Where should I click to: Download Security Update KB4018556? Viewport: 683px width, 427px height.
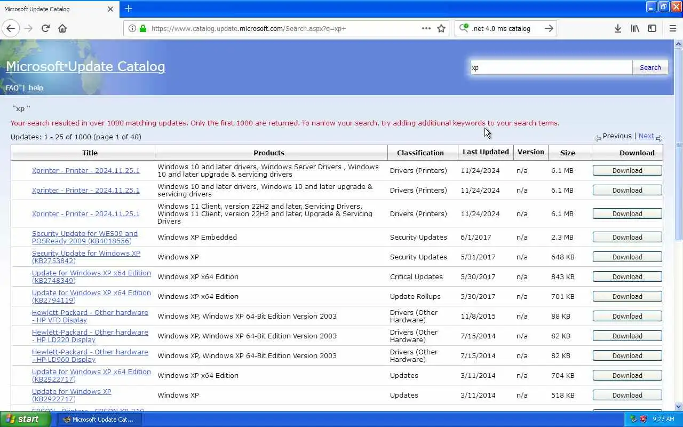click(x=628, y=237)
